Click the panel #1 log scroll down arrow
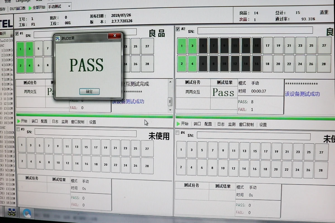The image size is (335, 223). [x=170, y=110]
